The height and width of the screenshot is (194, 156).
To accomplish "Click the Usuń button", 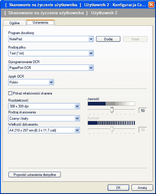I will [135, 39].
